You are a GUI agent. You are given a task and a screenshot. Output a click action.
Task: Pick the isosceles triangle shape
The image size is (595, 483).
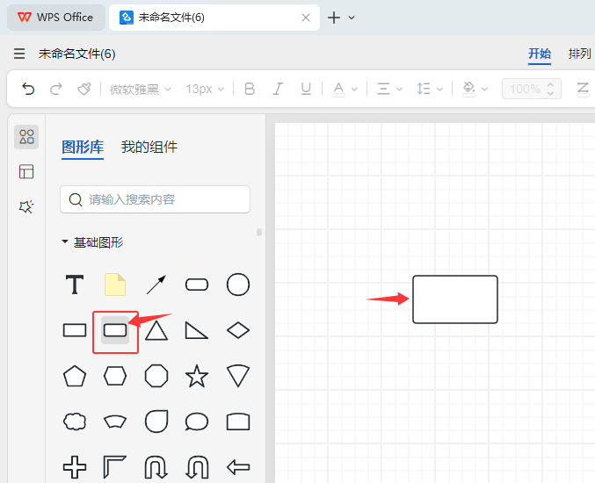[x=156, y=330]
